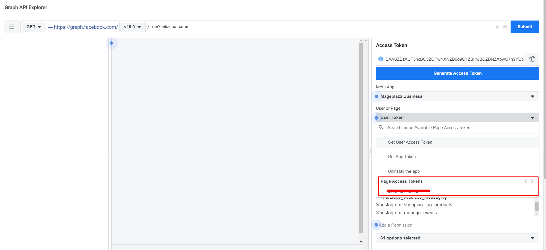Choose Uninstall the app option
546x250 pixels.
coord(403,171)
